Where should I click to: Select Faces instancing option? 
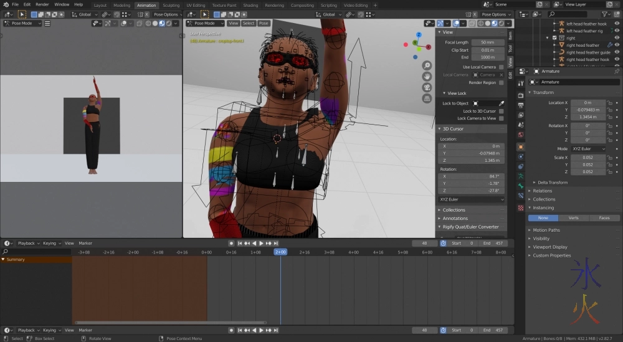click(604, 218)
